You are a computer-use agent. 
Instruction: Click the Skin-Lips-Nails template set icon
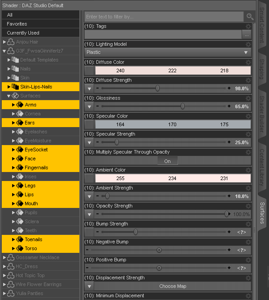coord(15,87)
